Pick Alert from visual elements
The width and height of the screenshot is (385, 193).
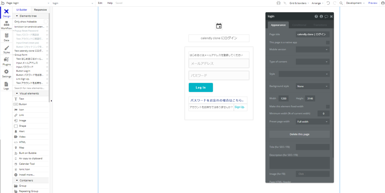coord(31,131)
